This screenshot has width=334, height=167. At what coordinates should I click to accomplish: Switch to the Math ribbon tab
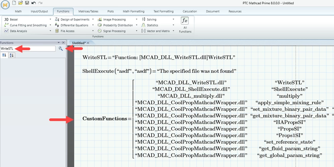18,11
